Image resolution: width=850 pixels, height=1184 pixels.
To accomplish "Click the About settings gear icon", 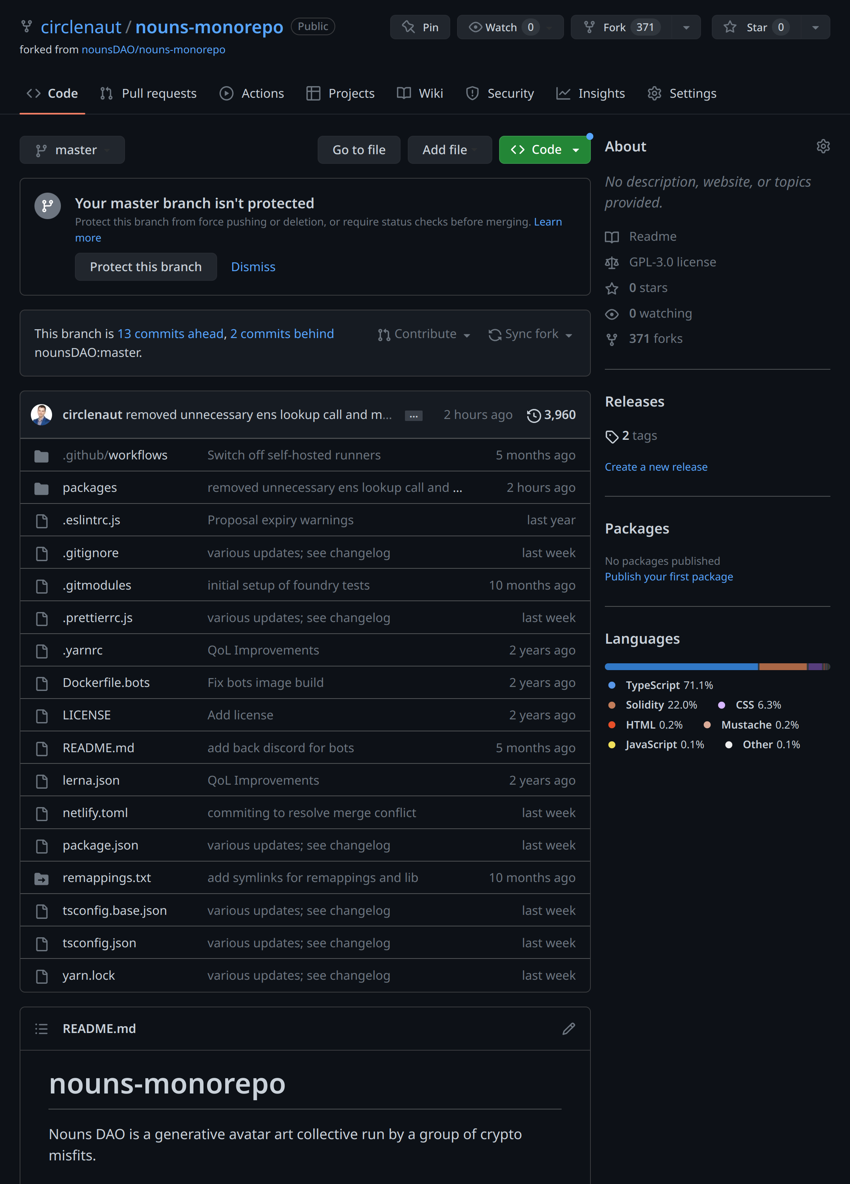I will (823, 147).
